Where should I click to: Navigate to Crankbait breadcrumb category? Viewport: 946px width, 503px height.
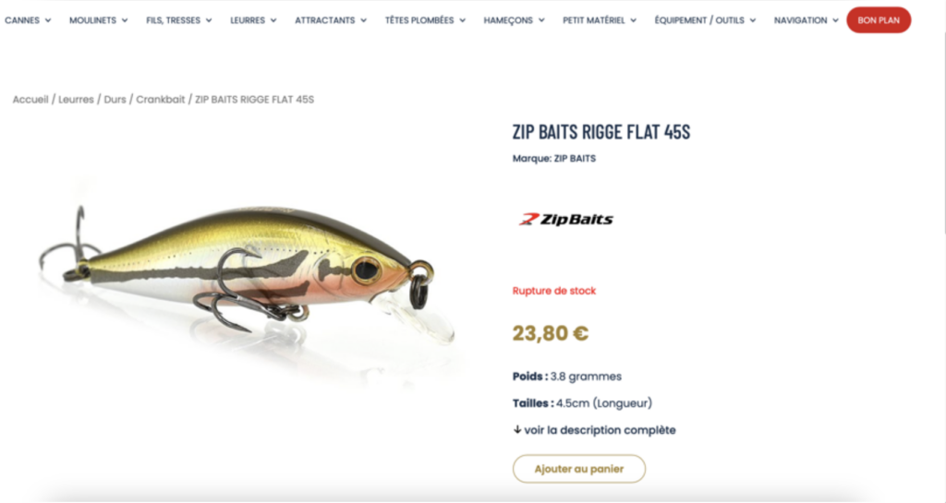point(161,100)
